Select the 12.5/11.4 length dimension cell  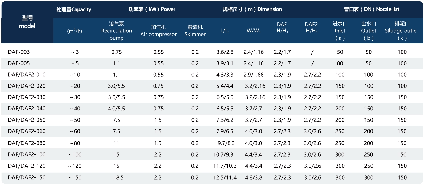point(225,177)
